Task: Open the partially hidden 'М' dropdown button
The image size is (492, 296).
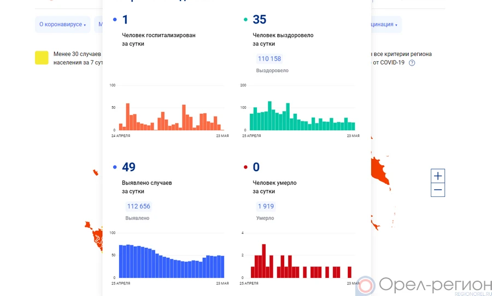Action: click(x=99, y=25)
